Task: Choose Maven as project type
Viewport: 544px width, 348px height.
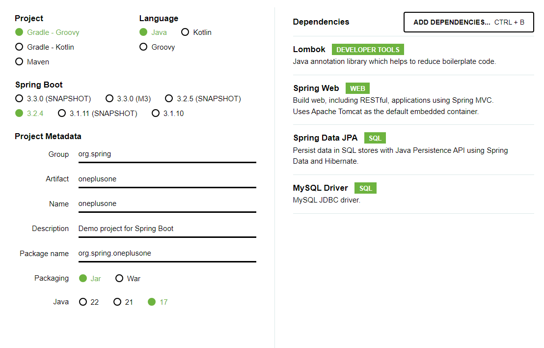Action: tap(32, 62)
